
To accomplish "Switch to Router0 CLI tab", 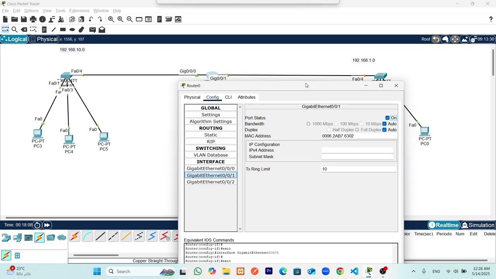I will [228, 97].
